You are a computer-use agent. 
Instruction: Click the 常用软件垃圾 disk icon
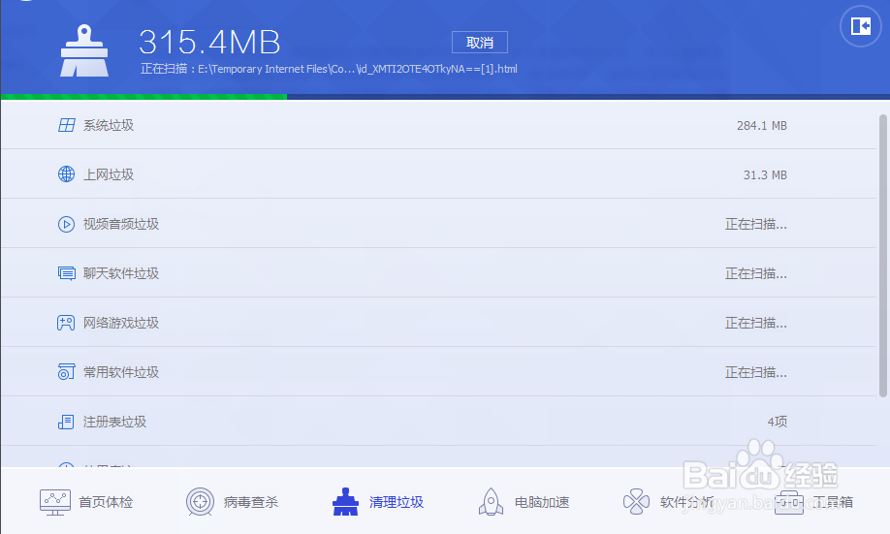[66, 372]
